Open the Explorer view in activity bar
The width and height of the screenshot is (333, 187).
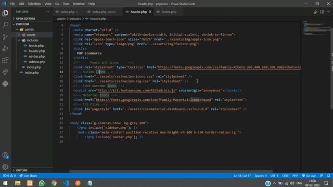(x=5, y=13)
